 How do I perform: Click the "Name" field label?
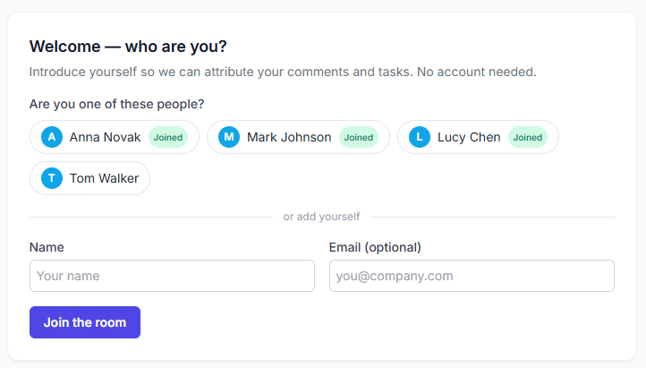(x=47, y=247)
